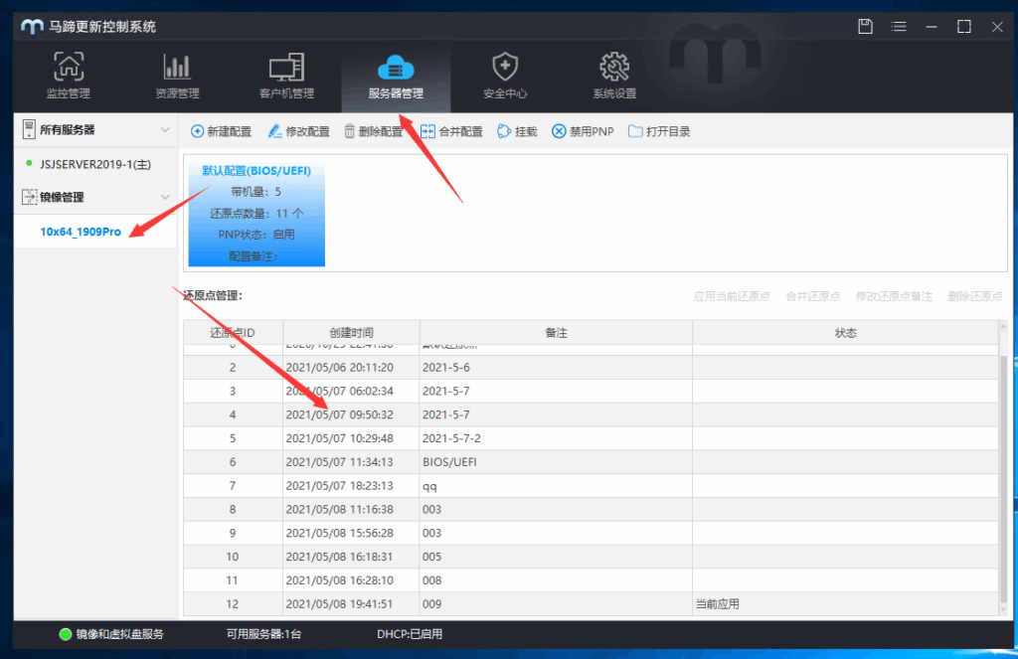
Task: Select the 安全中心 shield icon
Action: click(x=505, y=76)
